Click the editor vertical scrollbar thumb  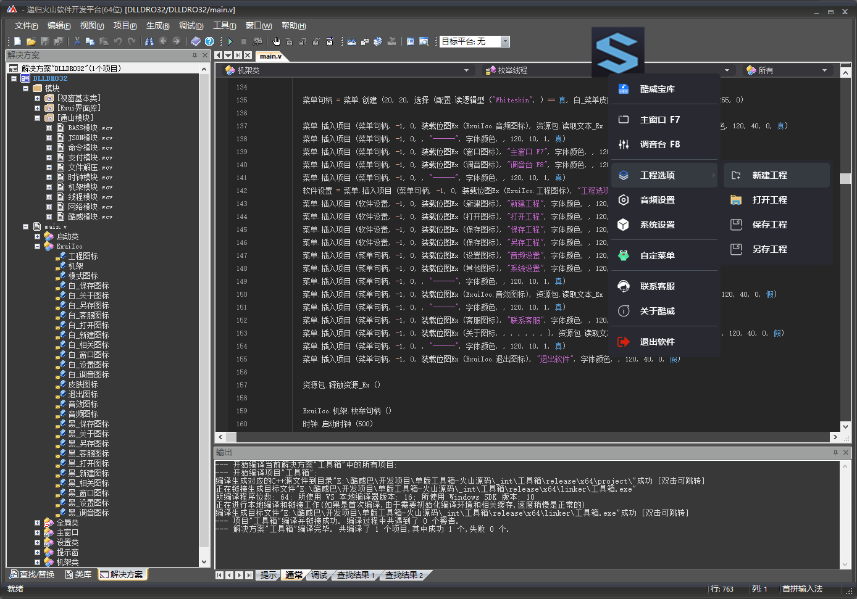[x=845, y=178]
